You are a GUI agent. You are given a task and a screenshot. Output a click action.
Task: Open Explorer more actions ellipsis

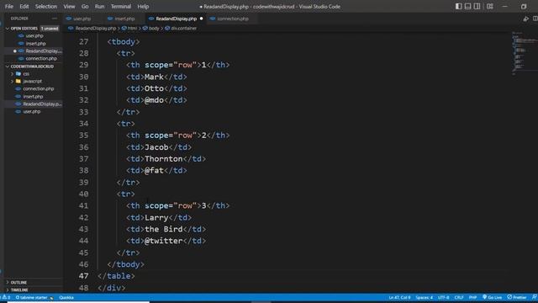pyautogui.click(x=54, y=19)
